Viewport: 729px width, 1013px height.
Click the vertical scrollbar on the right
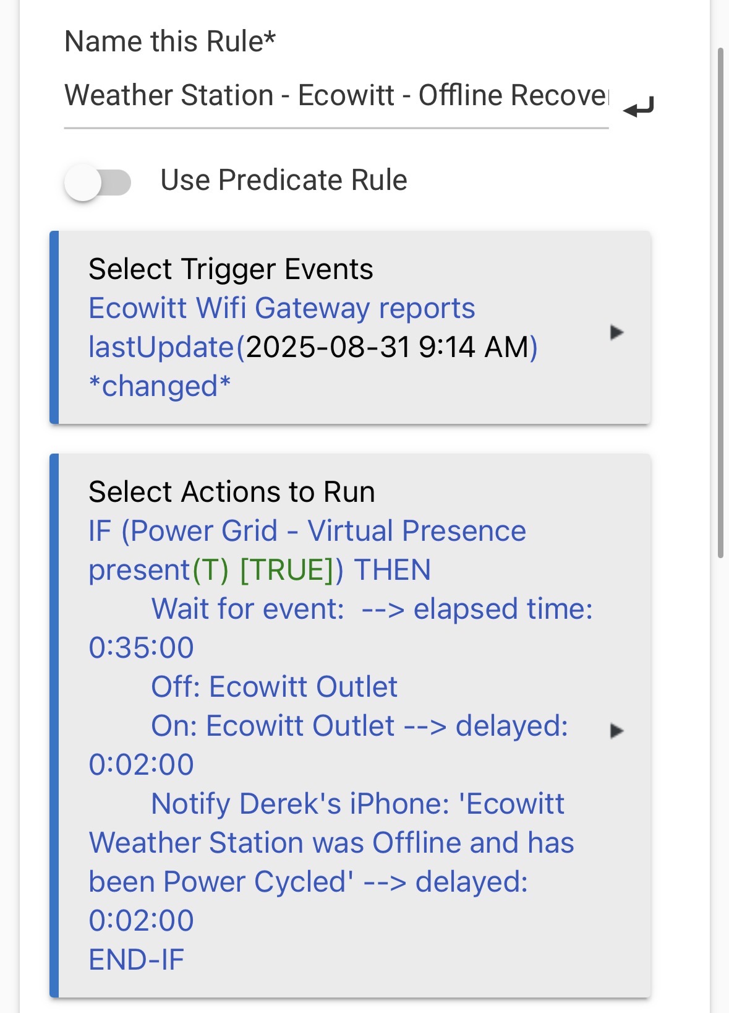720,303
